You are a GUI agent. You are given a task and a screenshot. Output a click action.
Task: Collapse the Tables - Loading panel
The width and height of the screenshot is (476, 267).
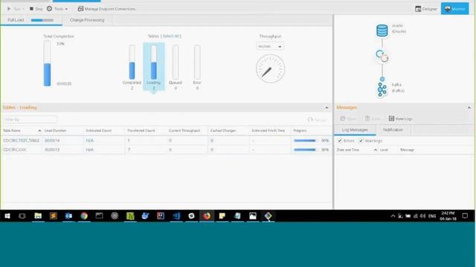point(327,108)
